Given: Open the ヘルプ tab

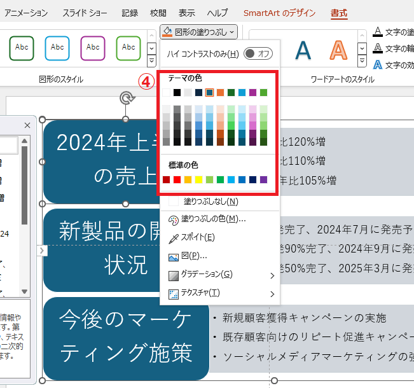Looking at the screenshot, I should point(217,13).
